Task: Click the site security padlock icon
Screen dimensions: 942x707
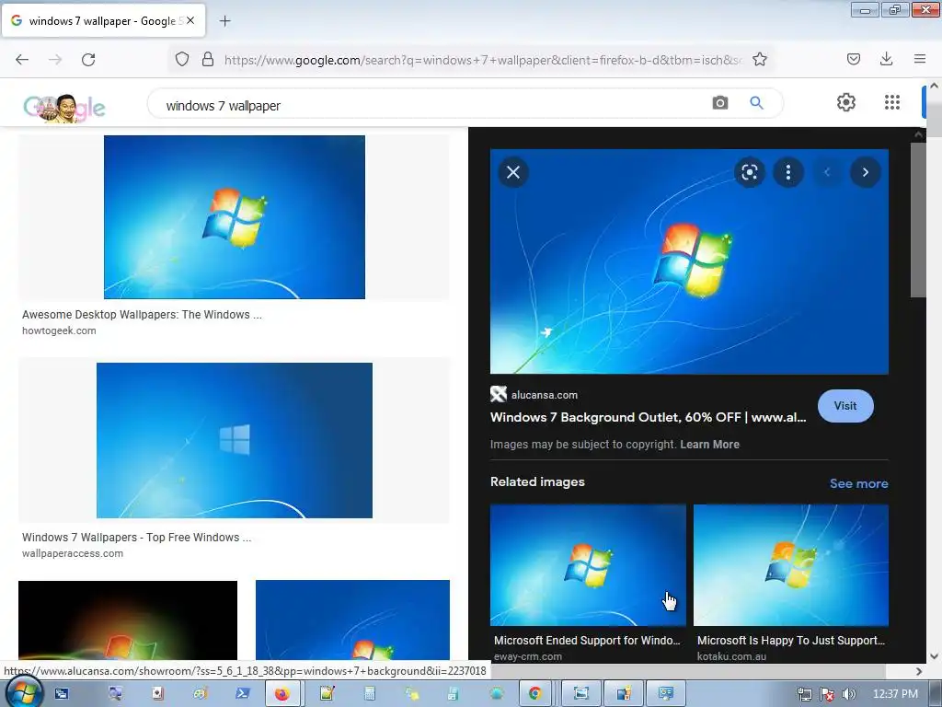Action: (208, 60)
